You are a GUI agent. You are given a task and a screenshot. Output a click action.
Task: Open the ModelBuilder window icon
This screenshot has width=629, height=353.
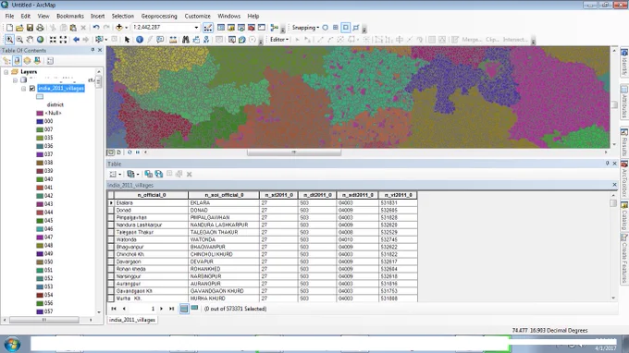[275, 28]
